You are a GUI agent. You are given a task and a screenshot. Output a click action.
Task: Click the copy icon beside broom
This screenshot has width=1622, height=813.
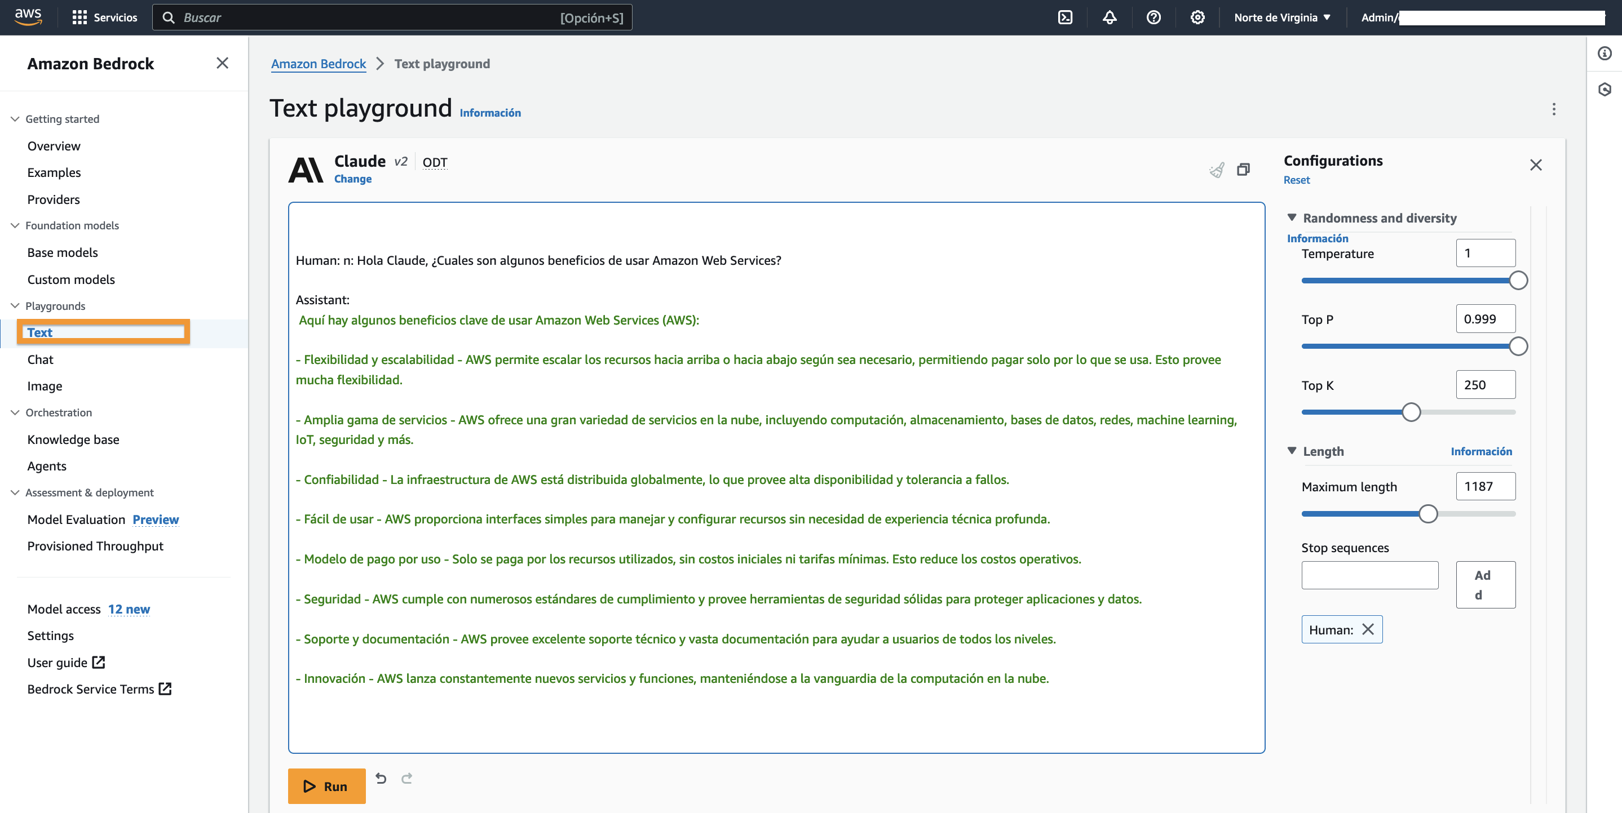pos(1243,170)
